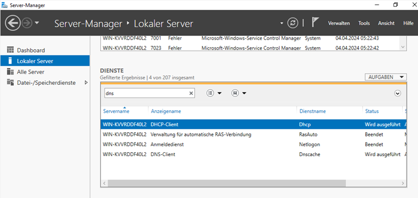Click the Dnscache service name cell

(x=310, y=154)
